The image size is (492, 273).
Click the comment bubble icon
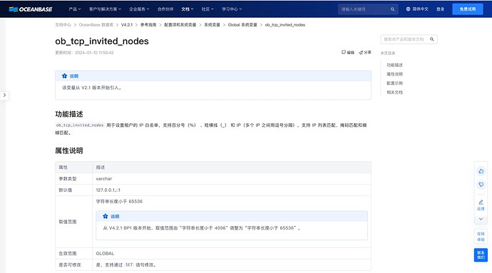coord(481,185)
